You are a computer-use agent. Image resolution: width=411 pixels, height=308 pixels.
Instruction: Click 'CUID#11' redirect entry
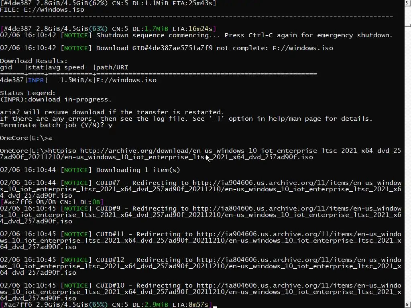(x=110, y=234)
